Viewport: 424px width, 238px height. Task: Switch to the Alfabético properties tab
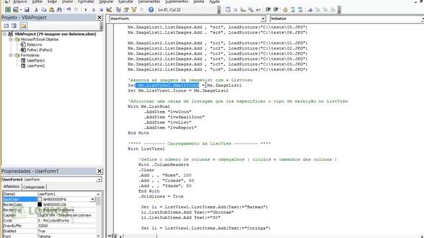[x=11, y=186]
